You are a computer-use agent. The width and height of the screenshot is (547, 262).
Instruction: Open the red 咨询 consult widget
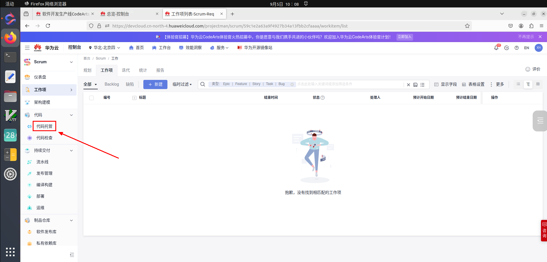544,231
